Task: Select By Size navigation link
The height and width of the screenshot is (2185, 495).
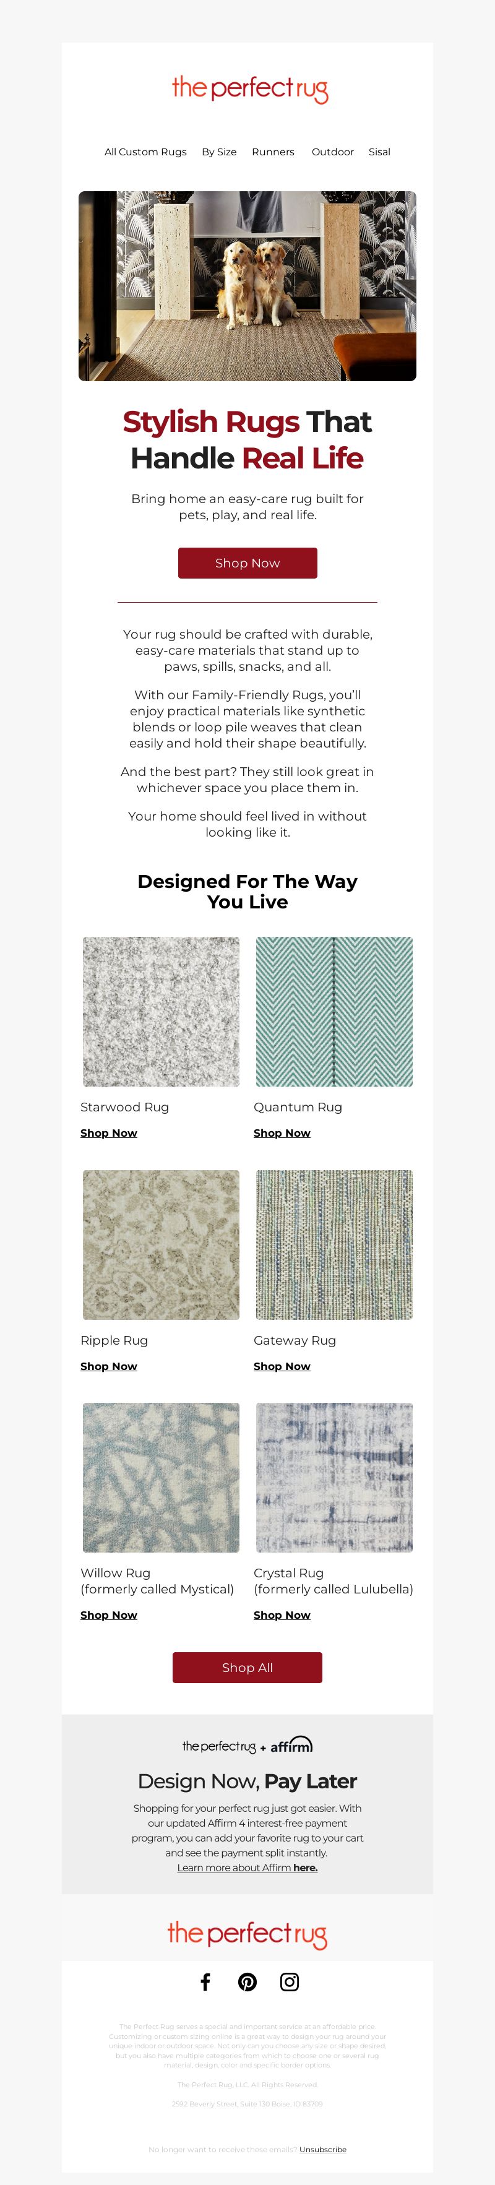Action: coord(218,152)
